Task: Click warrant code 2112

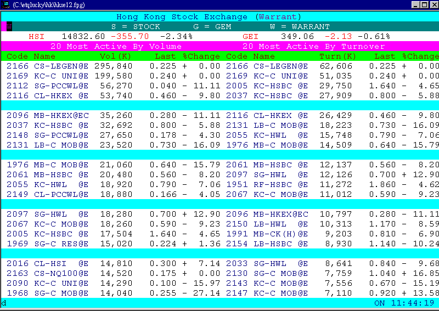Action: [18, 86]
